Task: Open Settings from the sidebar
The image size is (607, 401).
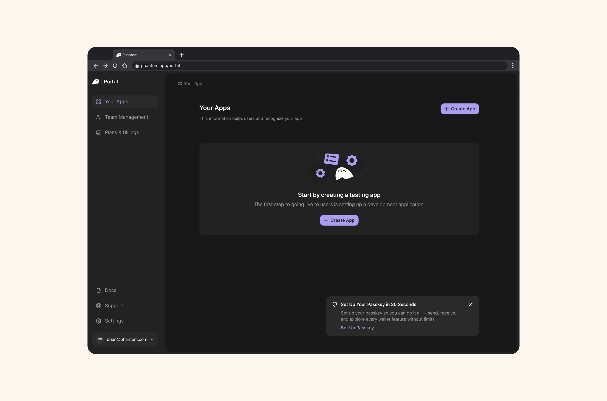Action: tap(125, 321)
